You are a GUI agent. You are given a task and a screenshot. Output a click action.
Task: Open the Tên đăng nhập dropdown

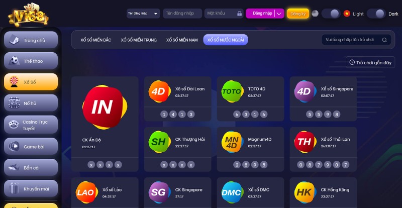(x=143, y=14)
